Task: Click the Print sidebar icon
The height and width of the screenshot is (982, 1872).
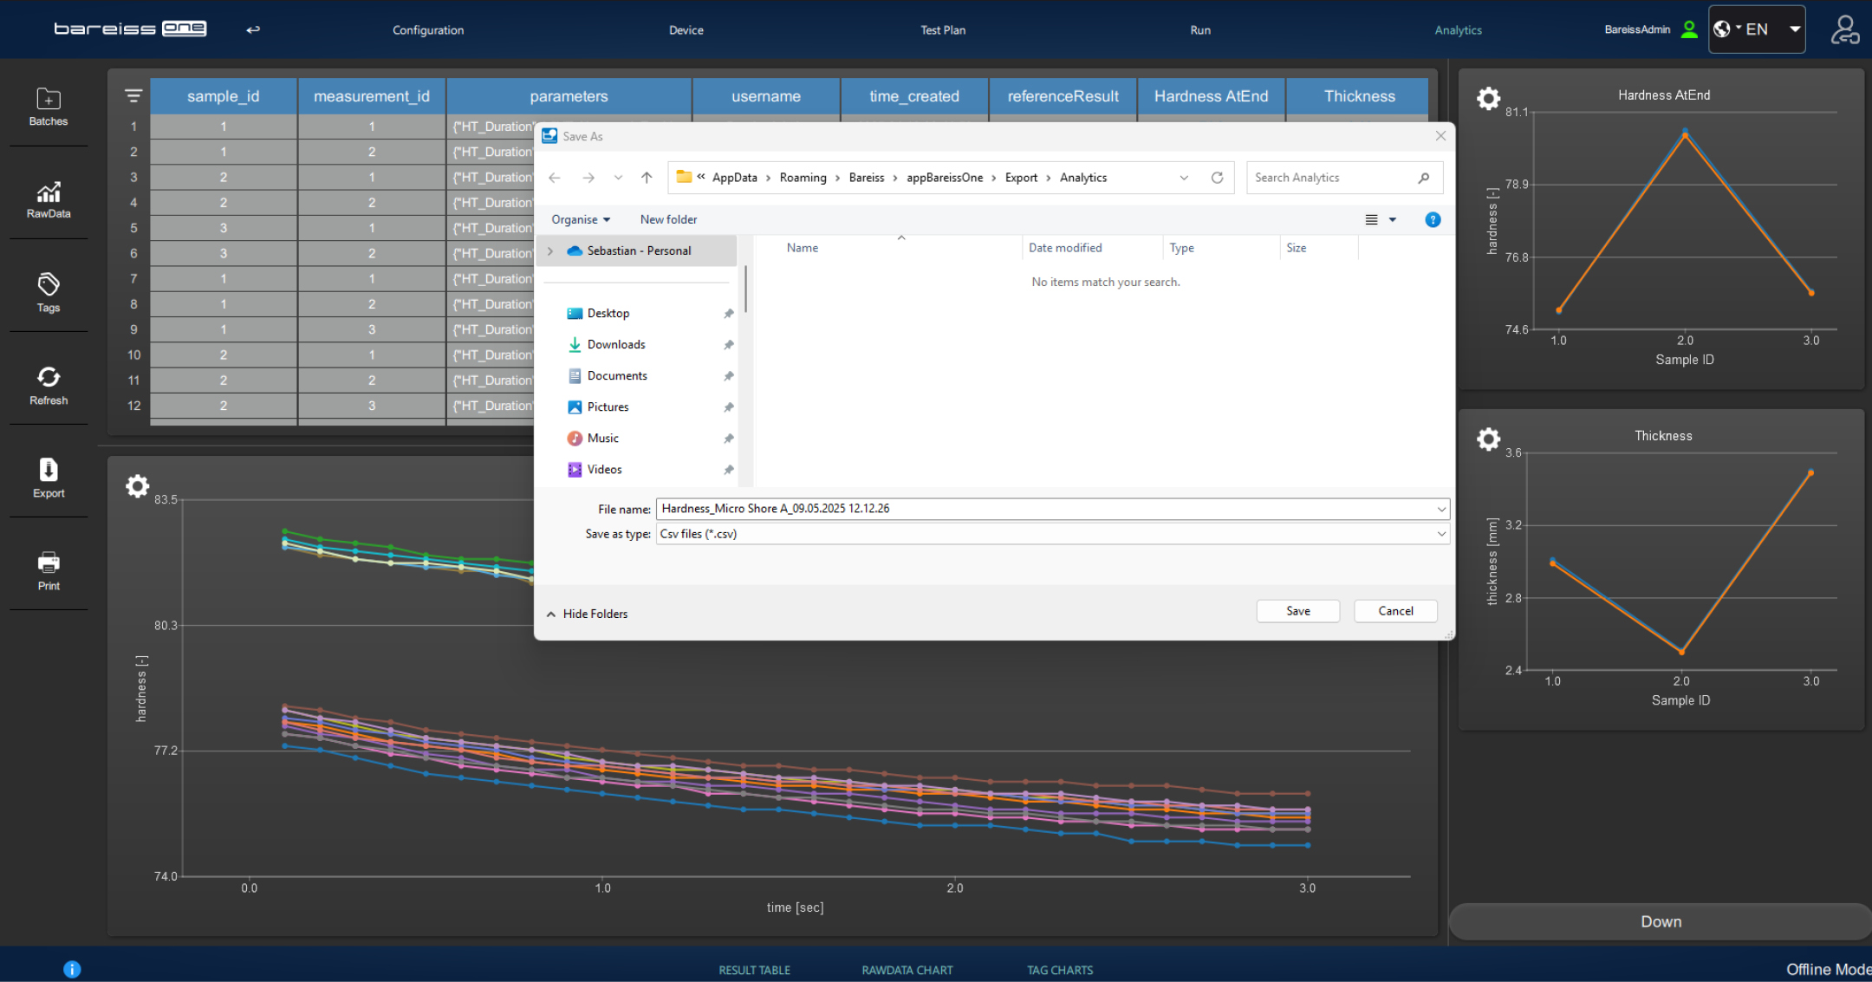Action: (49, 571)
